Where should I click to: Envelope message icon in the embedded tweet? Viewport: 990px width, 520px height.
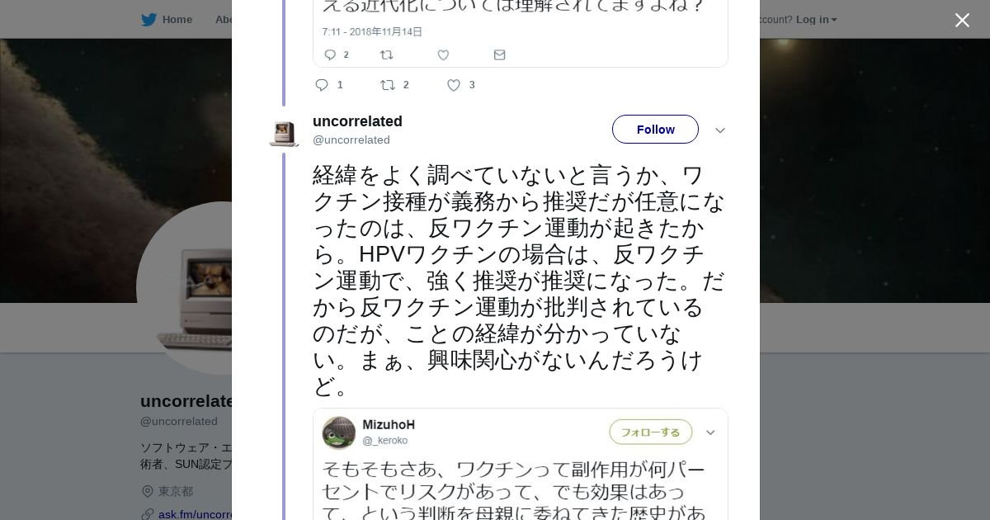coord(499,55)
